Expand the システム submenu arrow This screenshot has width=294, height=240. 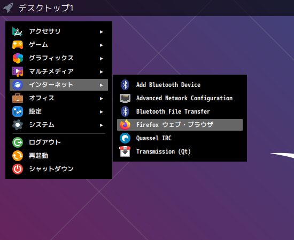click(x=102, y=125)
